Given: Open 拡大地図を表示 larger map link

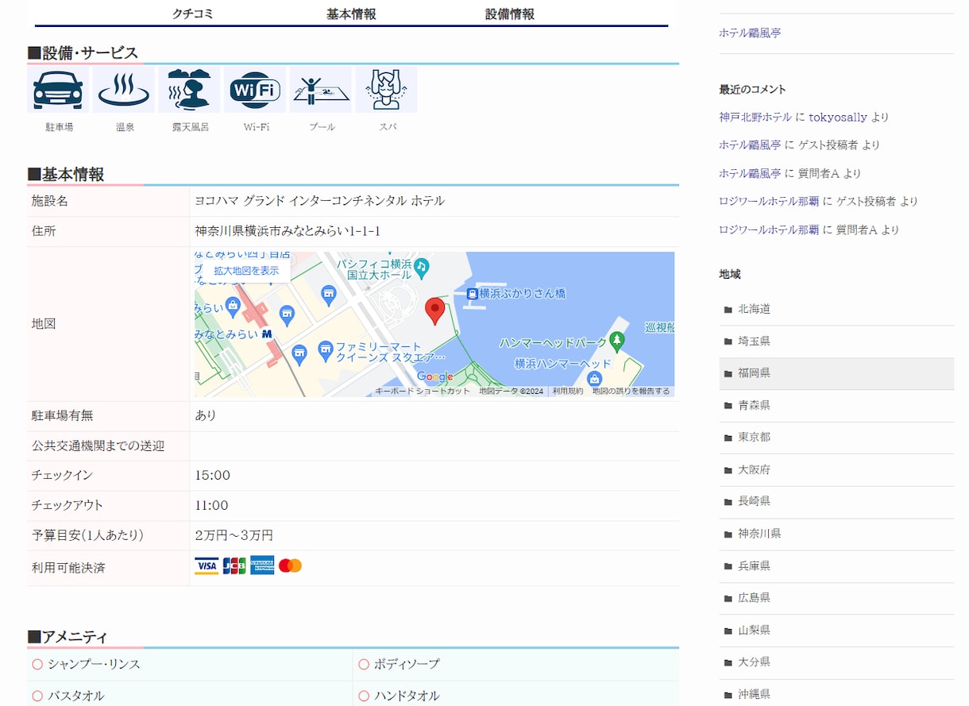Looking at the screenshot, I should 246,271.
